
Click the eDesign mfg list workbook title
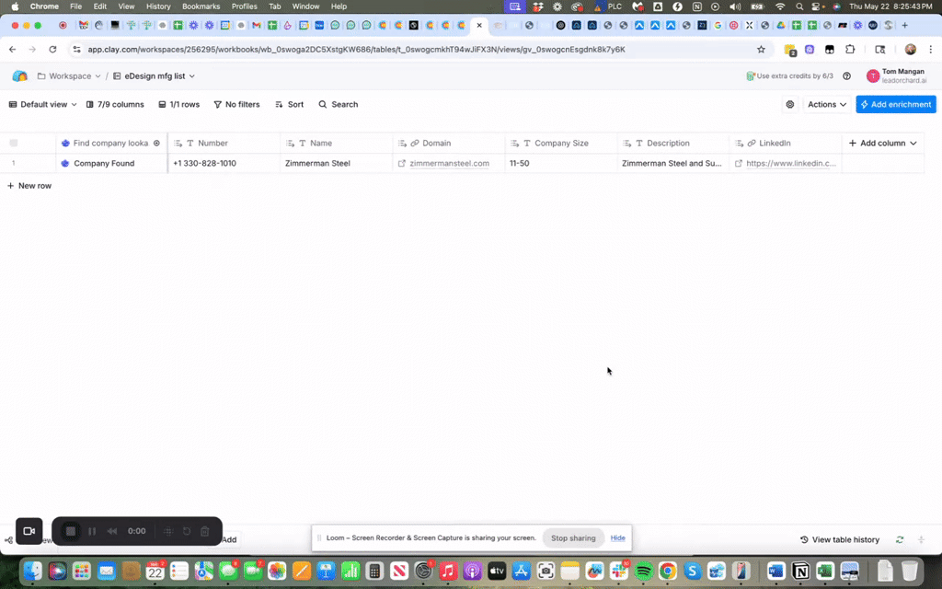click(153, 76)
